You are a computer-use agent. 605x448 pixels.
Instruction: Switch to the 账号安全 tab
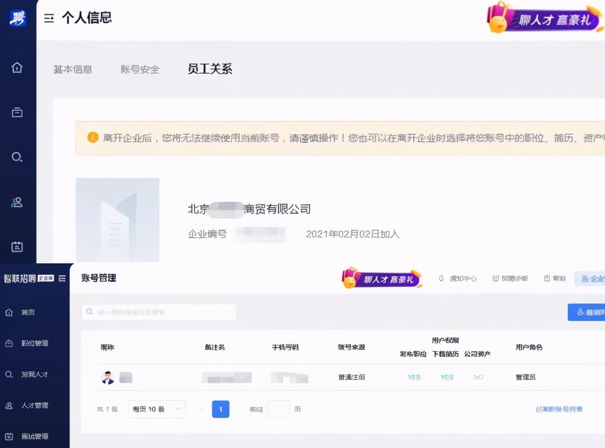[140, 69]
